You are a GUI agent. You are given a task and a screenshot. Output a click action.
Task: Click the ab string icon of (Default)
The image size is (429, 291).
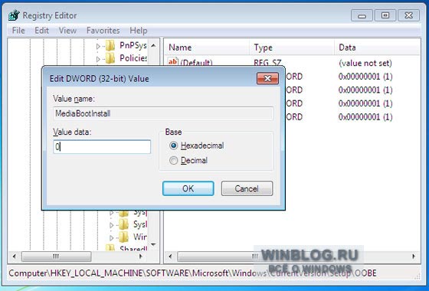pyautogui.click(x=172, y=62)
